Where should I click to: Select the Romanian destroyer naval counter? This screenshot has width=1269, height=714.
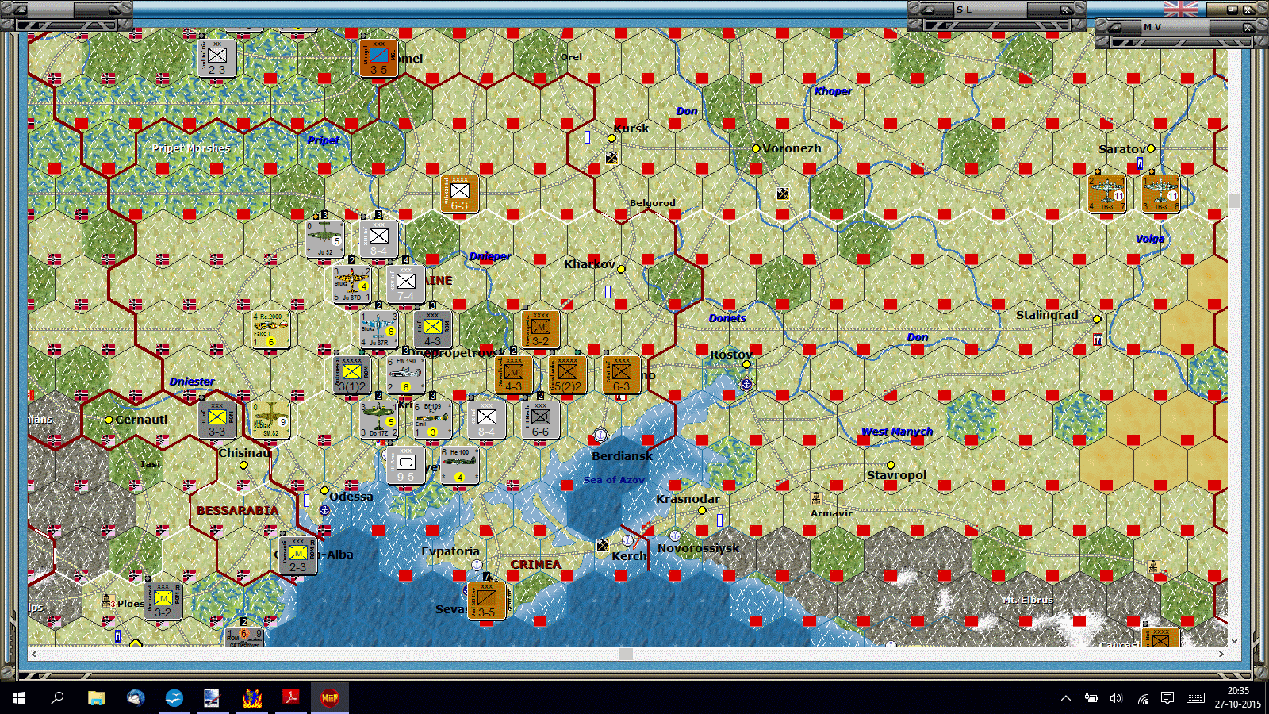245,638
